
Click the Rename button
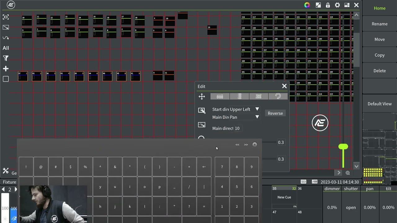(x=379, y=24)
